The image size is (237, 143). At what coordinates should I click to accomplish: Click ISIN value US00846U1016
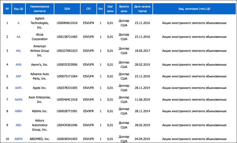click(67, 23)
